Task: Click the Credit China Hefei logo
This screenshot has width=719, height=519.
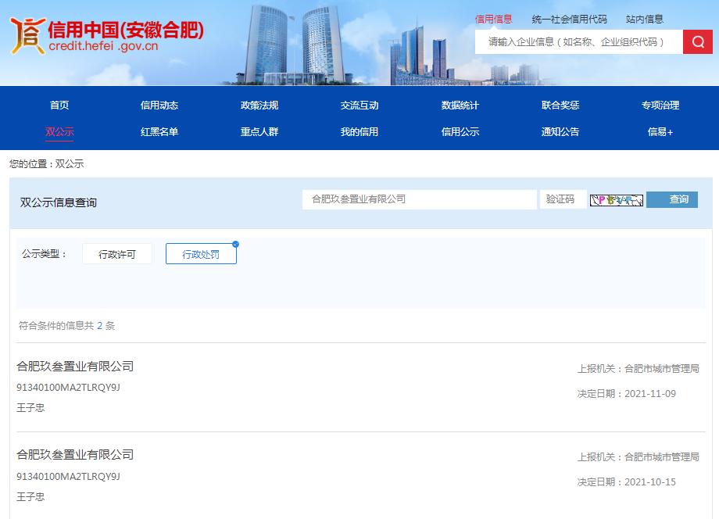Action: [x=107, y=36]
